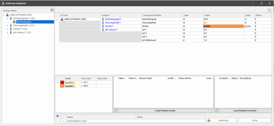Click the orange swatch beside Qualität 1
This screenshot has width=274, height=126.
pyautogui.click(x=62, y=86)
